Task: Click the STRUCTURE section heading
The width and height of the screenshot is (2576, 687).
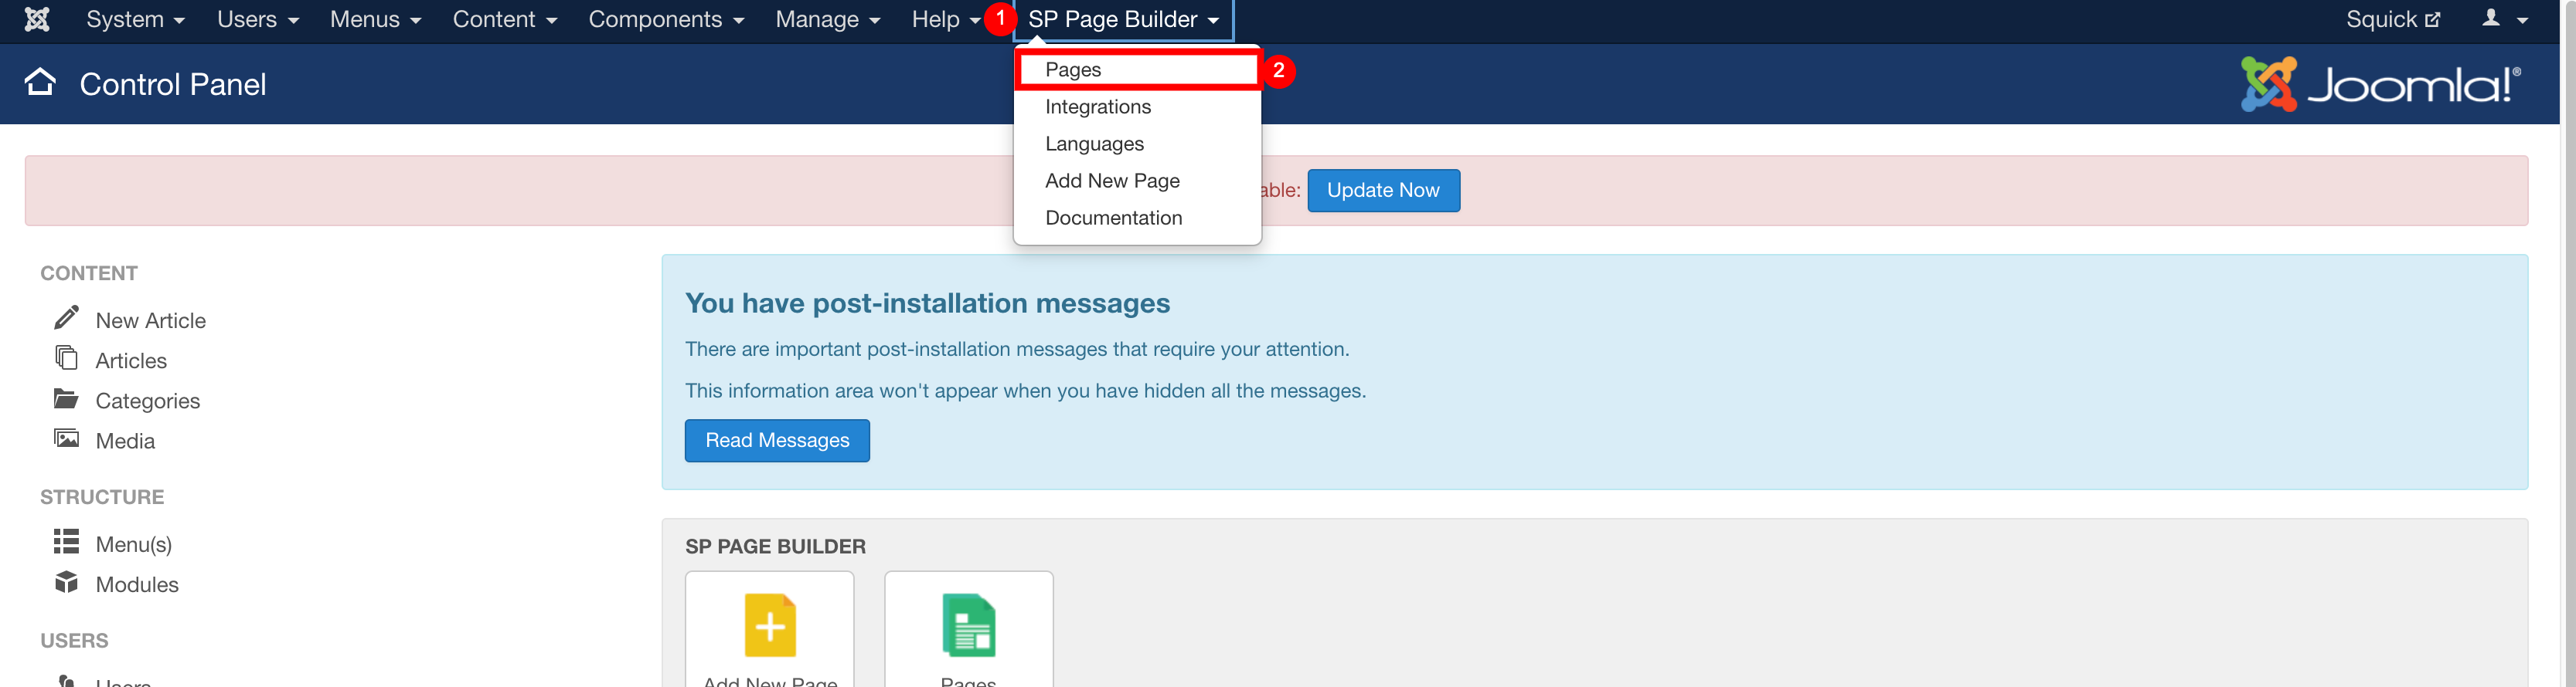Action: [x=102, y=496]
